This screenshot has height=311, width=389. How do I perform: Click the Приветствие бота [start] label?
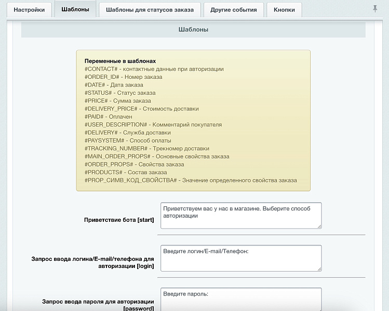(119, 220)
